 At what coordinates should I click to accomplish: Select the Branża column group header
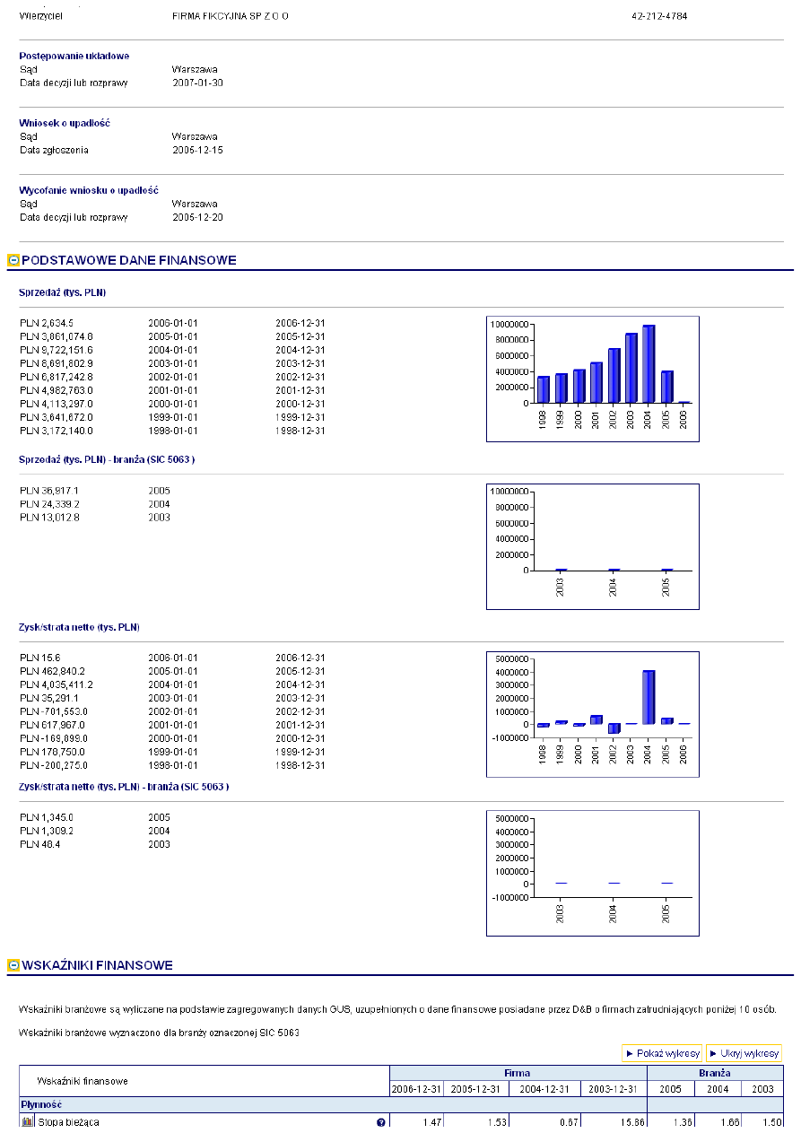pyautogui.click(x=716, y=1073)
